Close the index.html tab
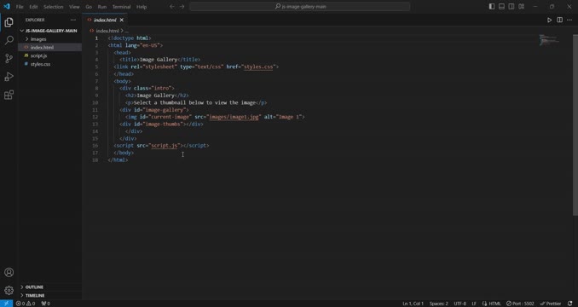Image resolution: width=578 pixels, height=307 pixels. (x=122, y=20)
